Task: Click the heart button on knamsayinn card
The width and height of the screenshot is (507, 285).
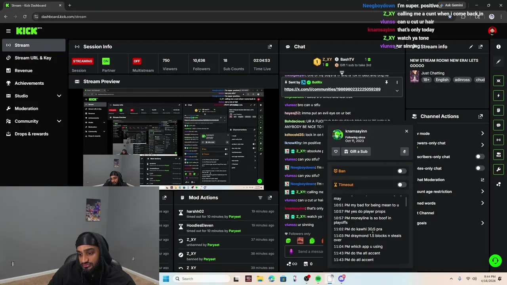Action: click(x=336, y=151)
